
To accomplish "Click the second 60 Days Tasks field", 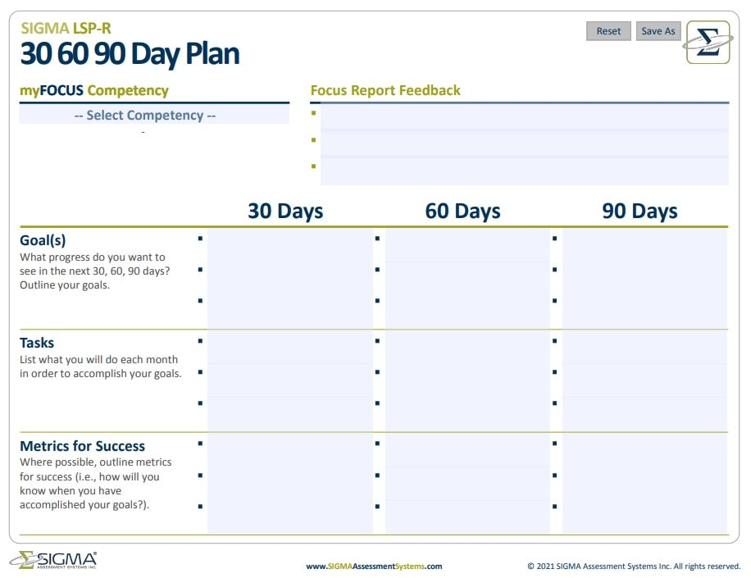I will pyautogui.click(x=467, y=374).
